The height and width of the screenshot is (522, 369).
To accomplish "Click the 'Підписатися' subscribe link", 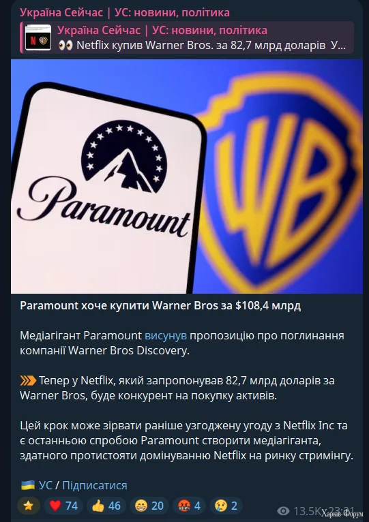I will coord(95,485).
